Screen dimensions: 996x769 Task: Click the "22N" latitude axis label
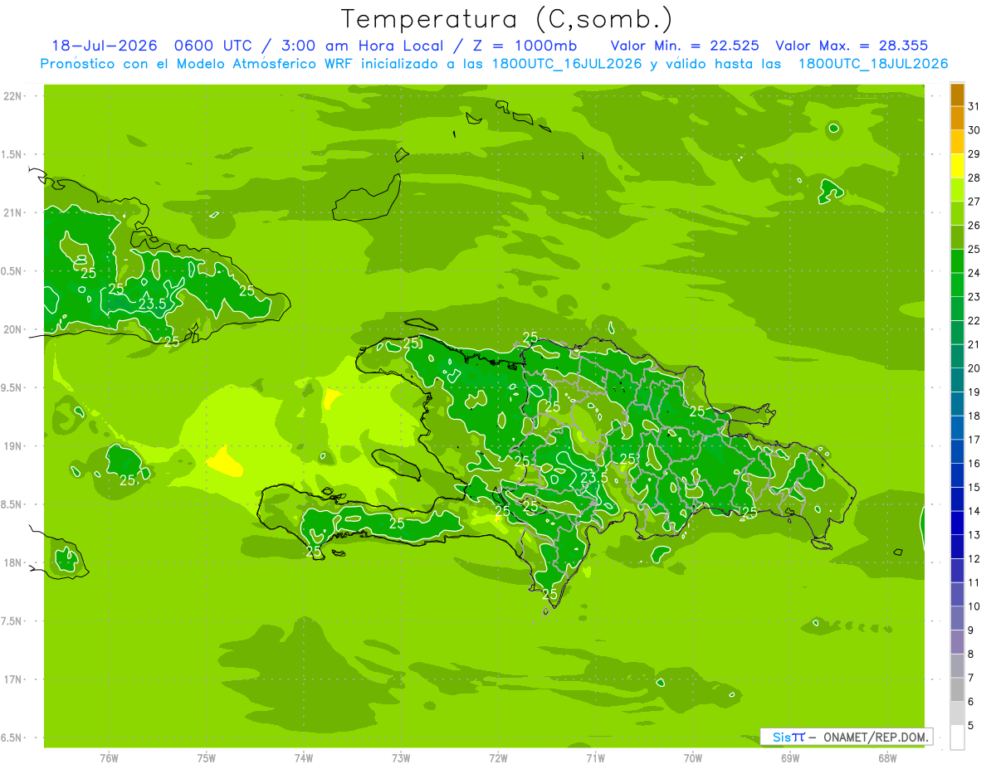click(13, 96)
